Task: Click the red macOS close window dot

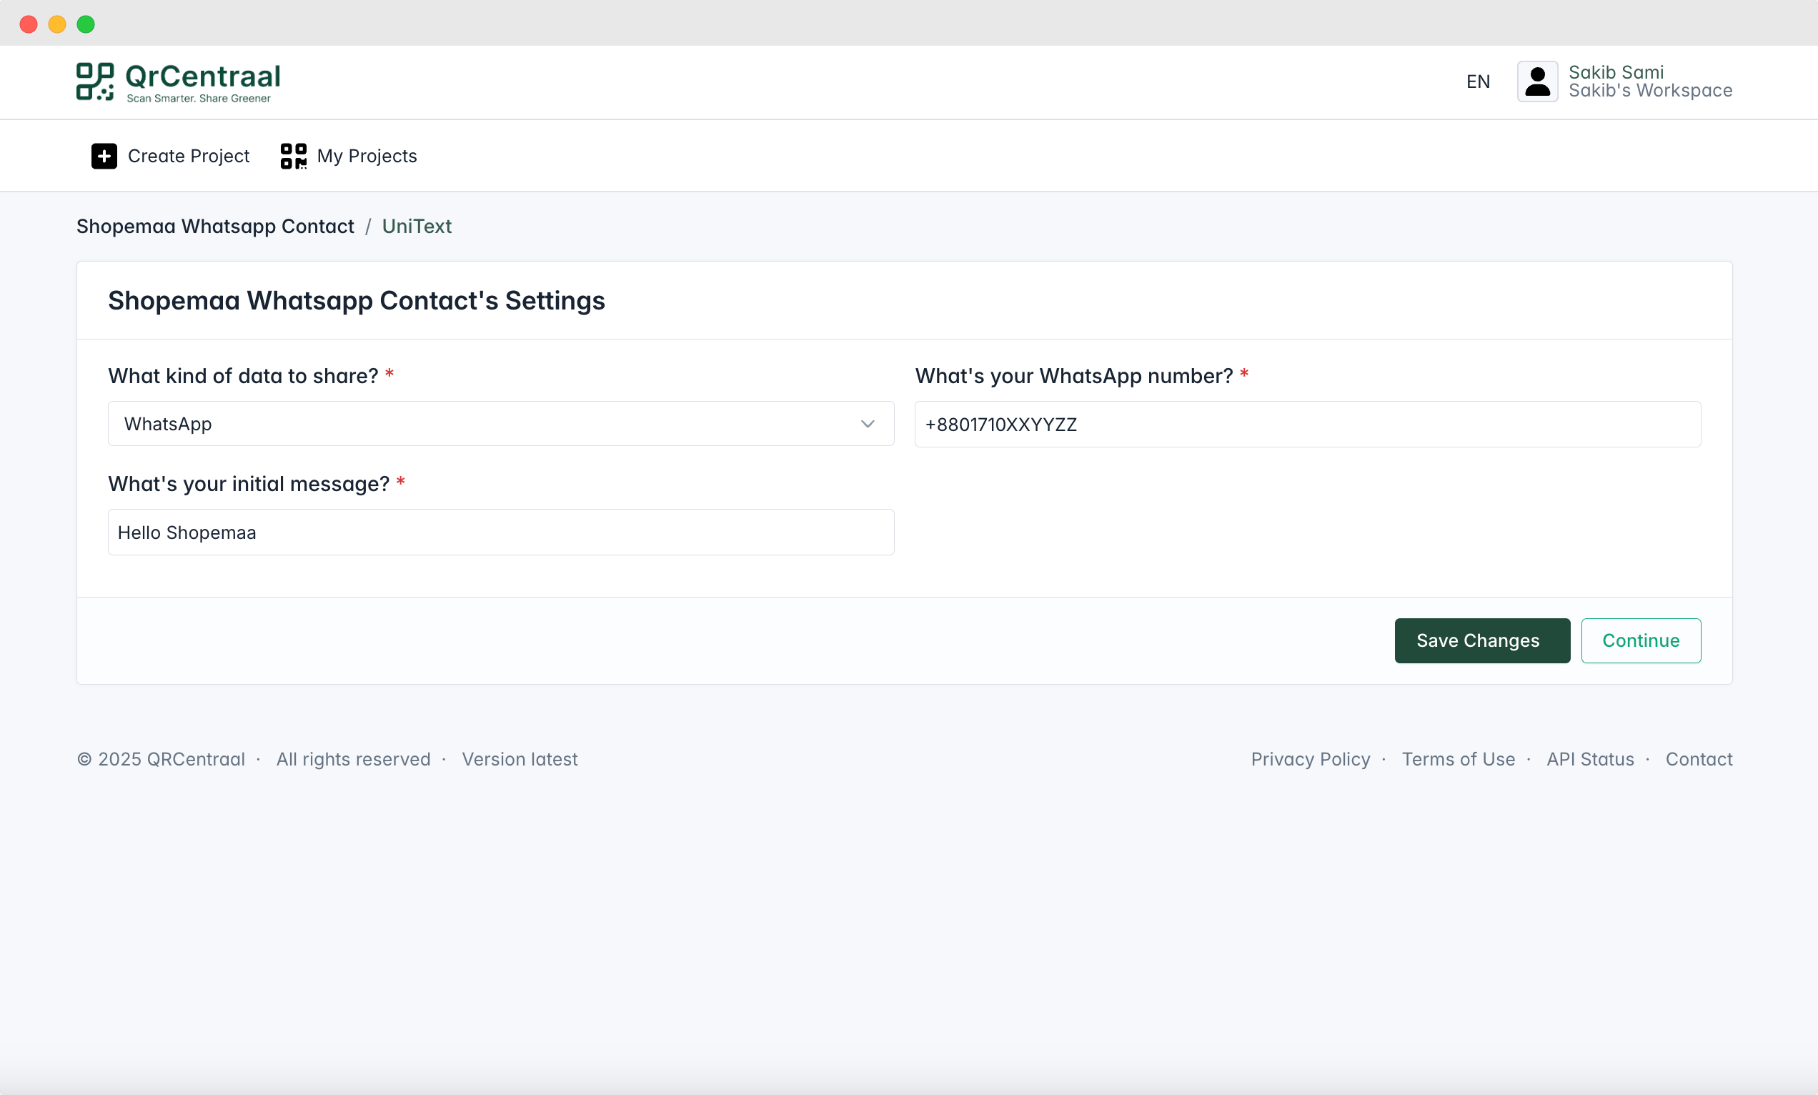Action: coord(29,24)
